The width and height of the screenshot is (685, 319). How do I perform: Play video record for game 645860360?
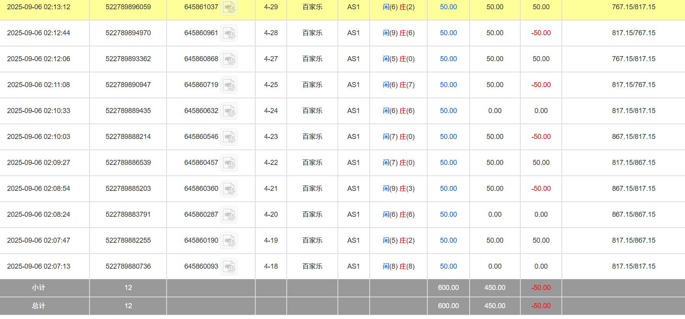click(229, 189)
